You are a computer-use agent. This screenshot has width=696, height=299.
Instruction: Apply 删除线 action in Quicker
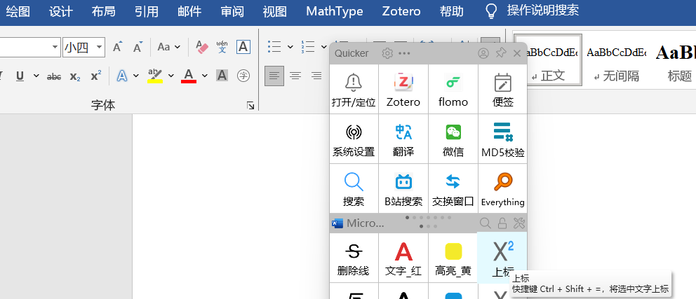tap(354, 258)
